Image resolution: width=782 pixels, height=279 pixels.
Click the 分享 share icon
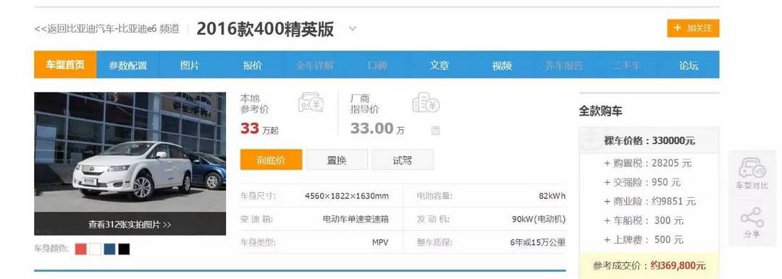(752, 223)
